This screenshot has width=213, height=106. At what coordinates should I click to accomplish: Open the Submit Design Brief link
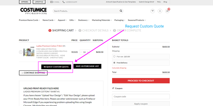click(146, 2)
